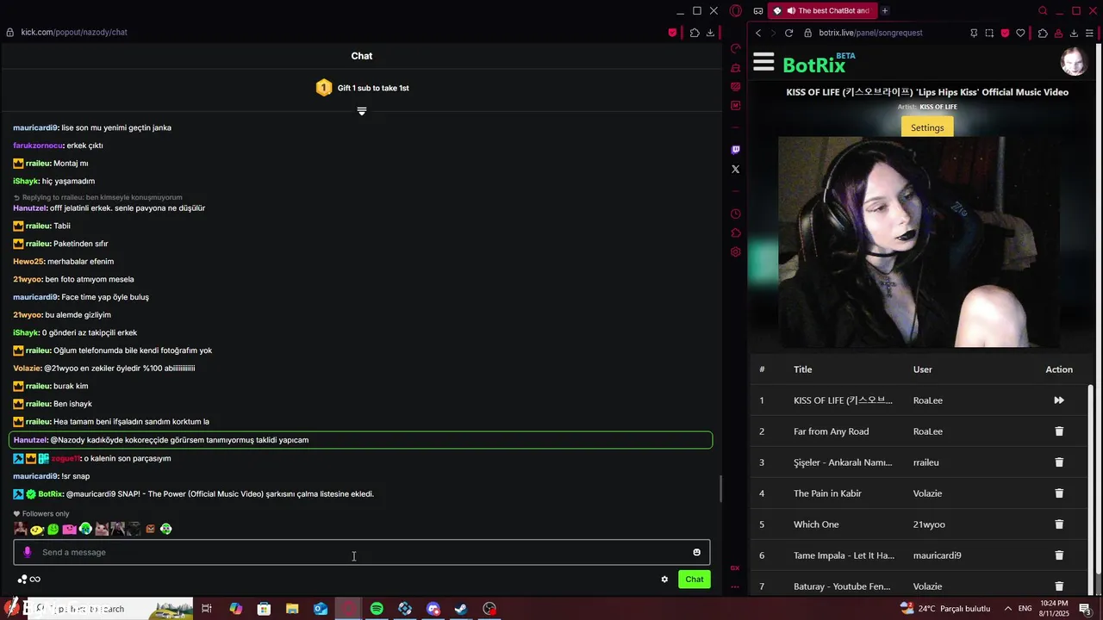Open downloads in Kick chat window
Screen dimensions: 1103x620
(x=710, y=33)
